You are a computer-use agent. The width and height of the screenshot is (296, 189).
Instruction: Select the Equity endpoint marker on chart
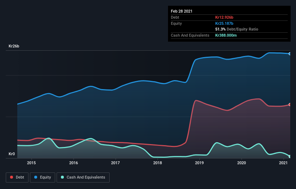point(290,54)
